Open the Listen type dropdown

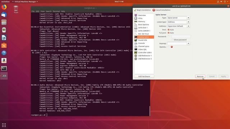click(179, 22)
